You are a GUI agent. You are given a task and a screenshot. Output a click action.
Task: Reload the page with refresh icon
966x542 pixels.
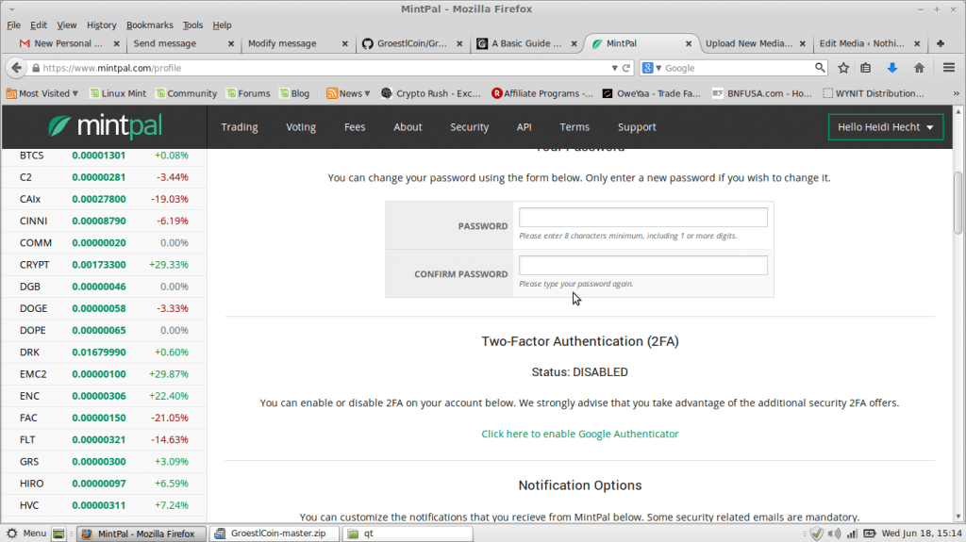pyautogui.click(x=626, y=68)
